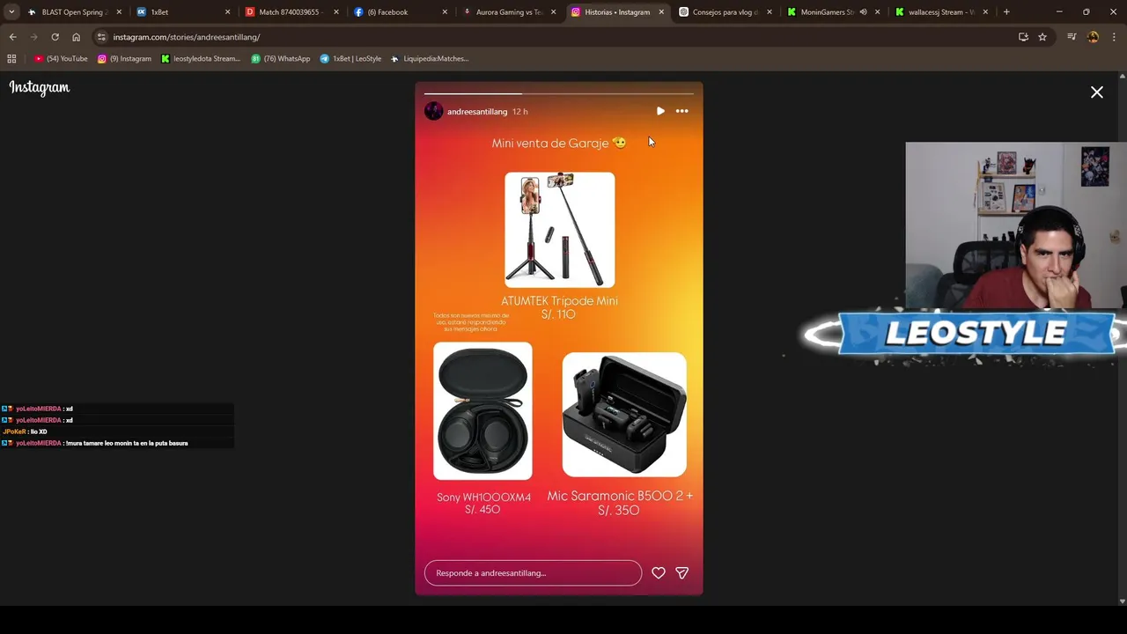Viewport: 1127px width, 634px height.
Task: Open the Chrome three-dot menu
Action: pyautogui.click(x=1114, y=37)
